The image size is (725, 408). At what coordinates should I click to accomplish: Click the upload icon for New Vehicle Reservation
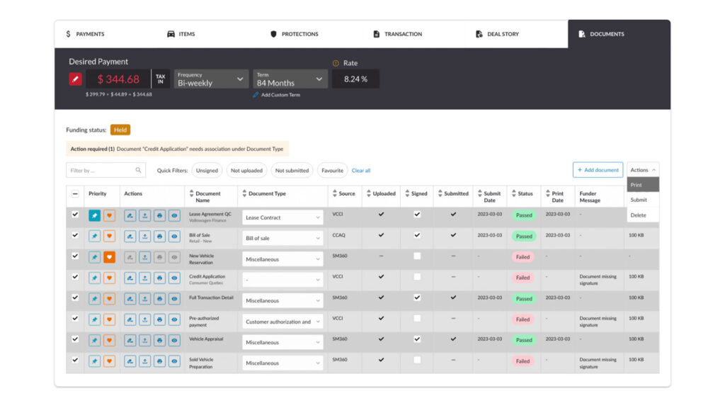(x=144, y=257)
